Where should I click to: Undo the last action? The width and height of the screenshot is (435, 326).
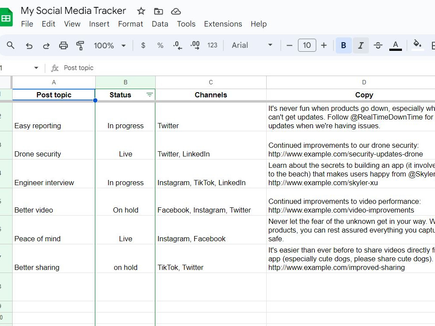pos(29,45)
